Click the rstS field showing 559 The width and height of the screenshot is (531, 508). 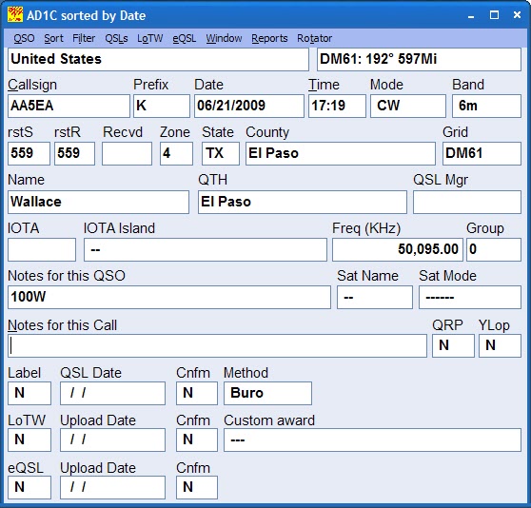[29, 153]
